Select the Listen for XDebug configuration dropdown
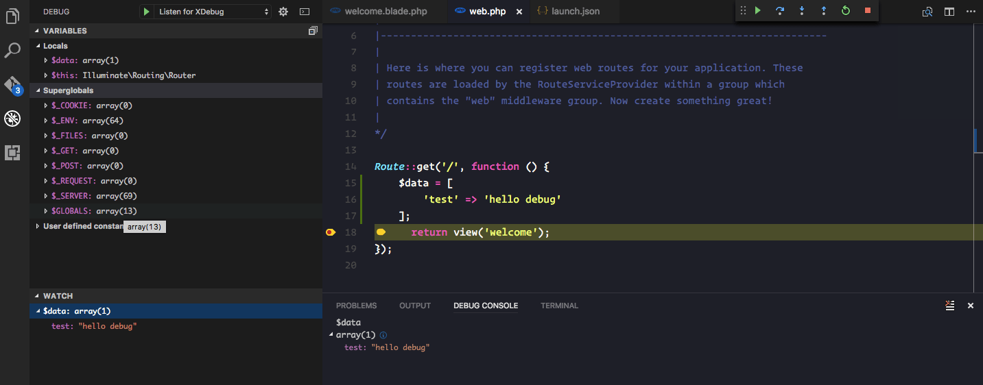 pos(213,12)
